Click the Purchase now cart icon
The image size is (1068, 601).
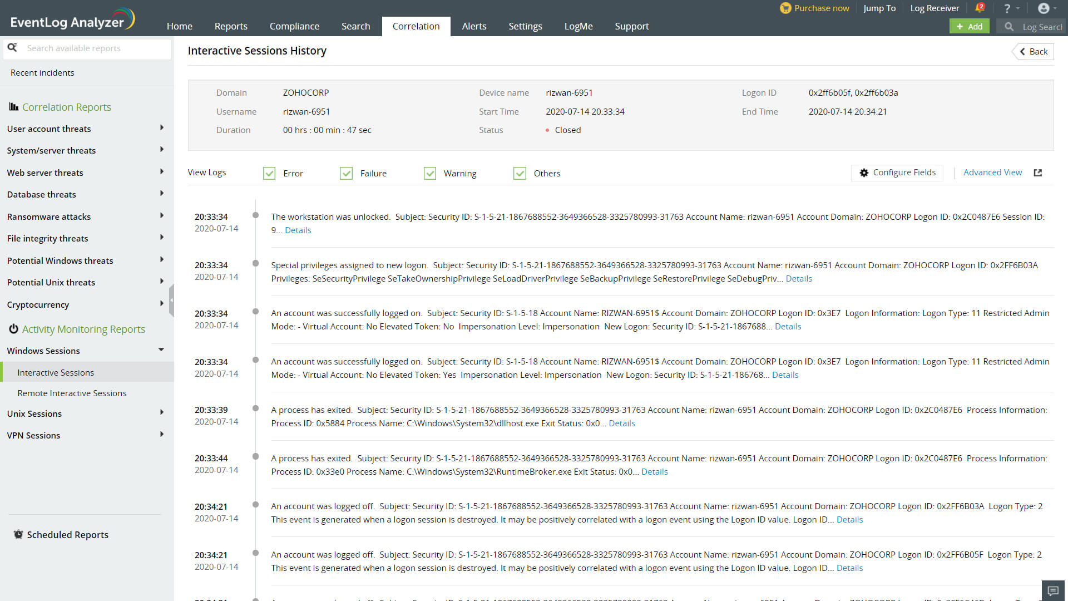click(785, 8)
